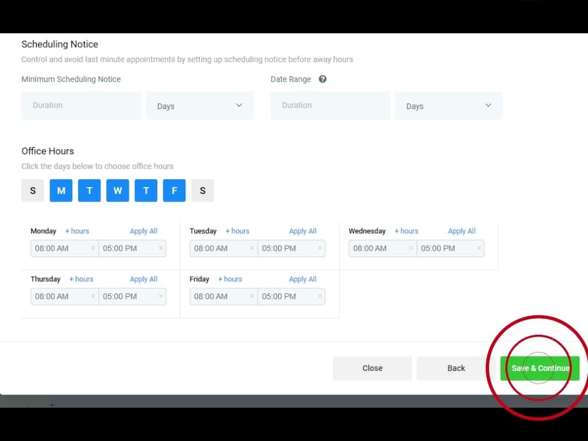Enable Sunday in office hours days
This screenshot has width=588, height=441.
(x=33, y=191)
